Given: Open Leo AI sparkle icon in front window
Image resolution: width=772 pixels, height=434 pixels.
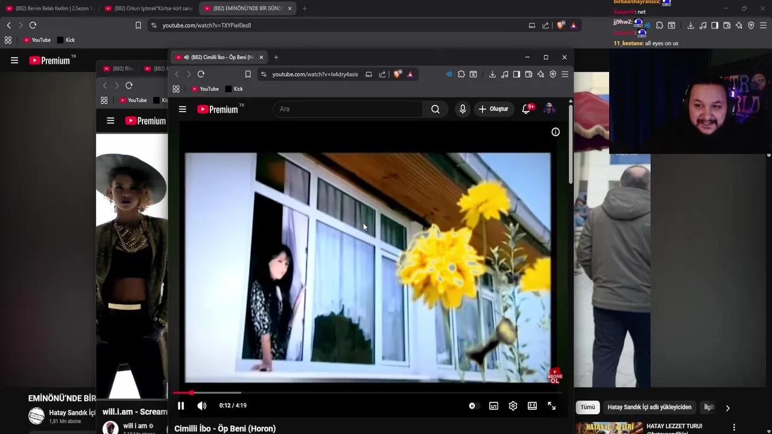Looking at the screenshot, I should (x=540, y=74).
